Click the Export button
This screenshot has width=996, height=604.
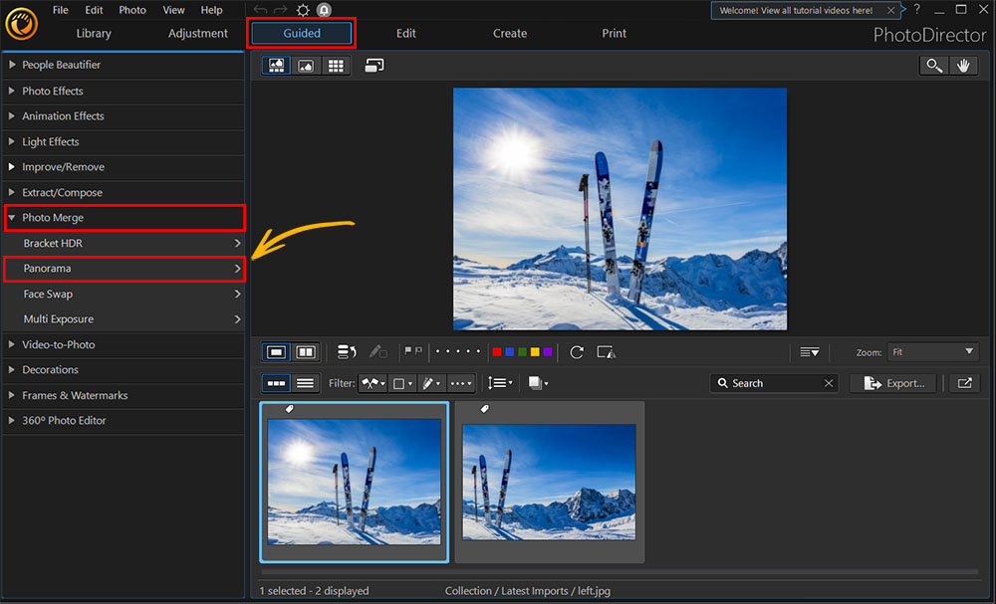(x=893, y=382)
